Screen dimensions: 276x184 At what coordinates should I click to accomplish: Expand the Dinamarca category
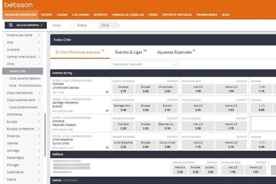(23, 114)
